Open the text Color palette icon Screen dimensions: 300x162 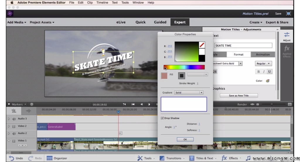coord(268,81)
